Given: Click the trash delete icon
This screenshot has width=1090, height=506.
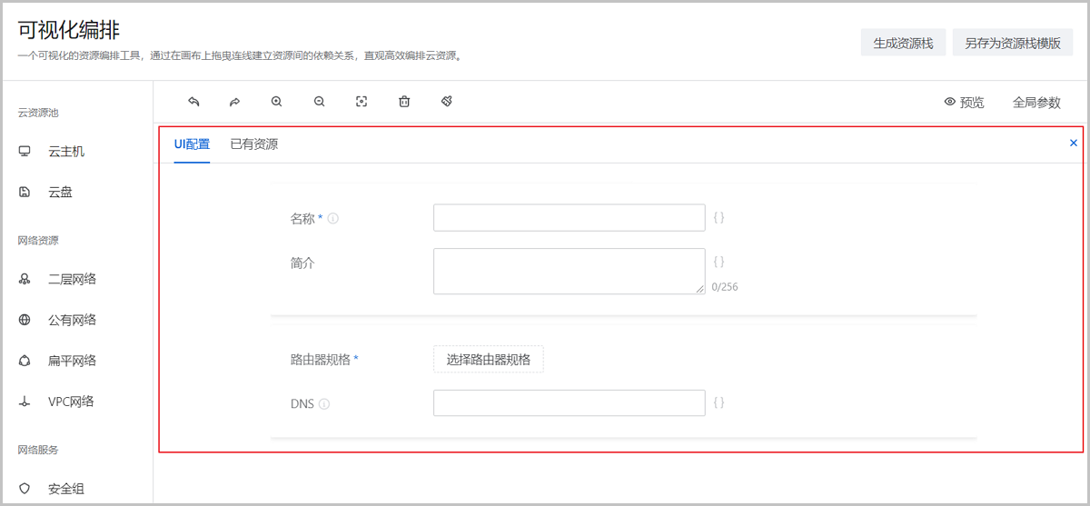Looking at the screenshot, I should tap(404, 102).
